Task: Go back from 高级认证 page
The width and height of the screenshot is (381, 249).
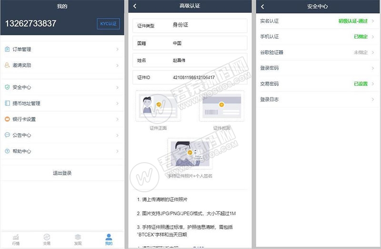Action: (x=135, y=6)
